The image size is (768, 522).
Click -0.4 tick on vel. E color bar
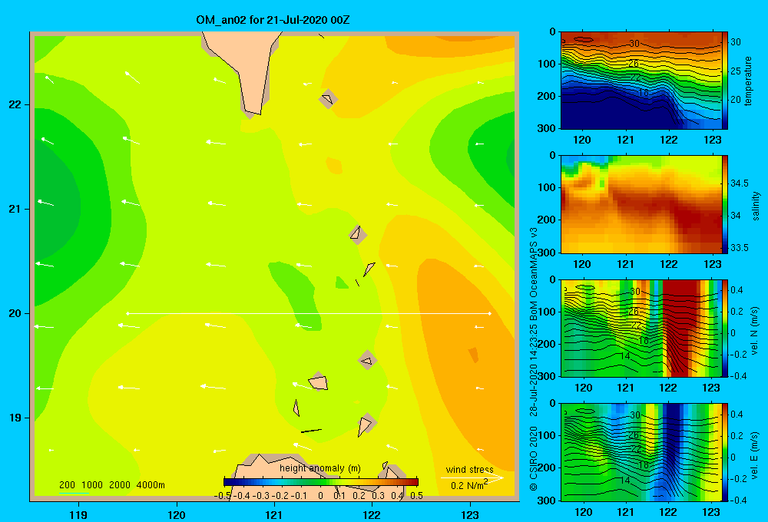[x=738, y=500]
